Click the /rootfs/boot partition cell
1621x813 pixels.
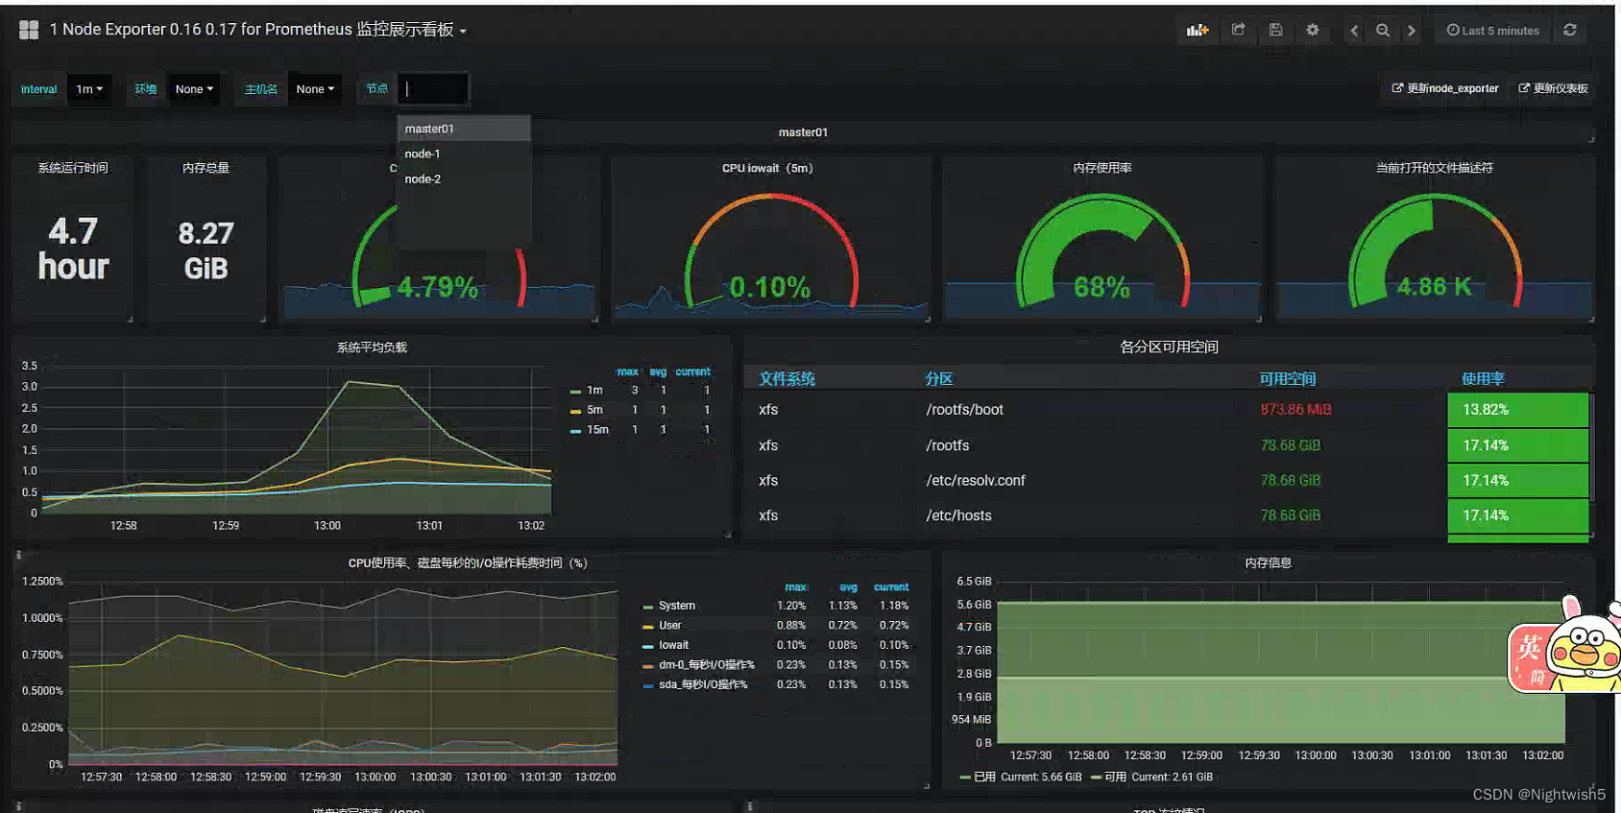coord(964,410)
